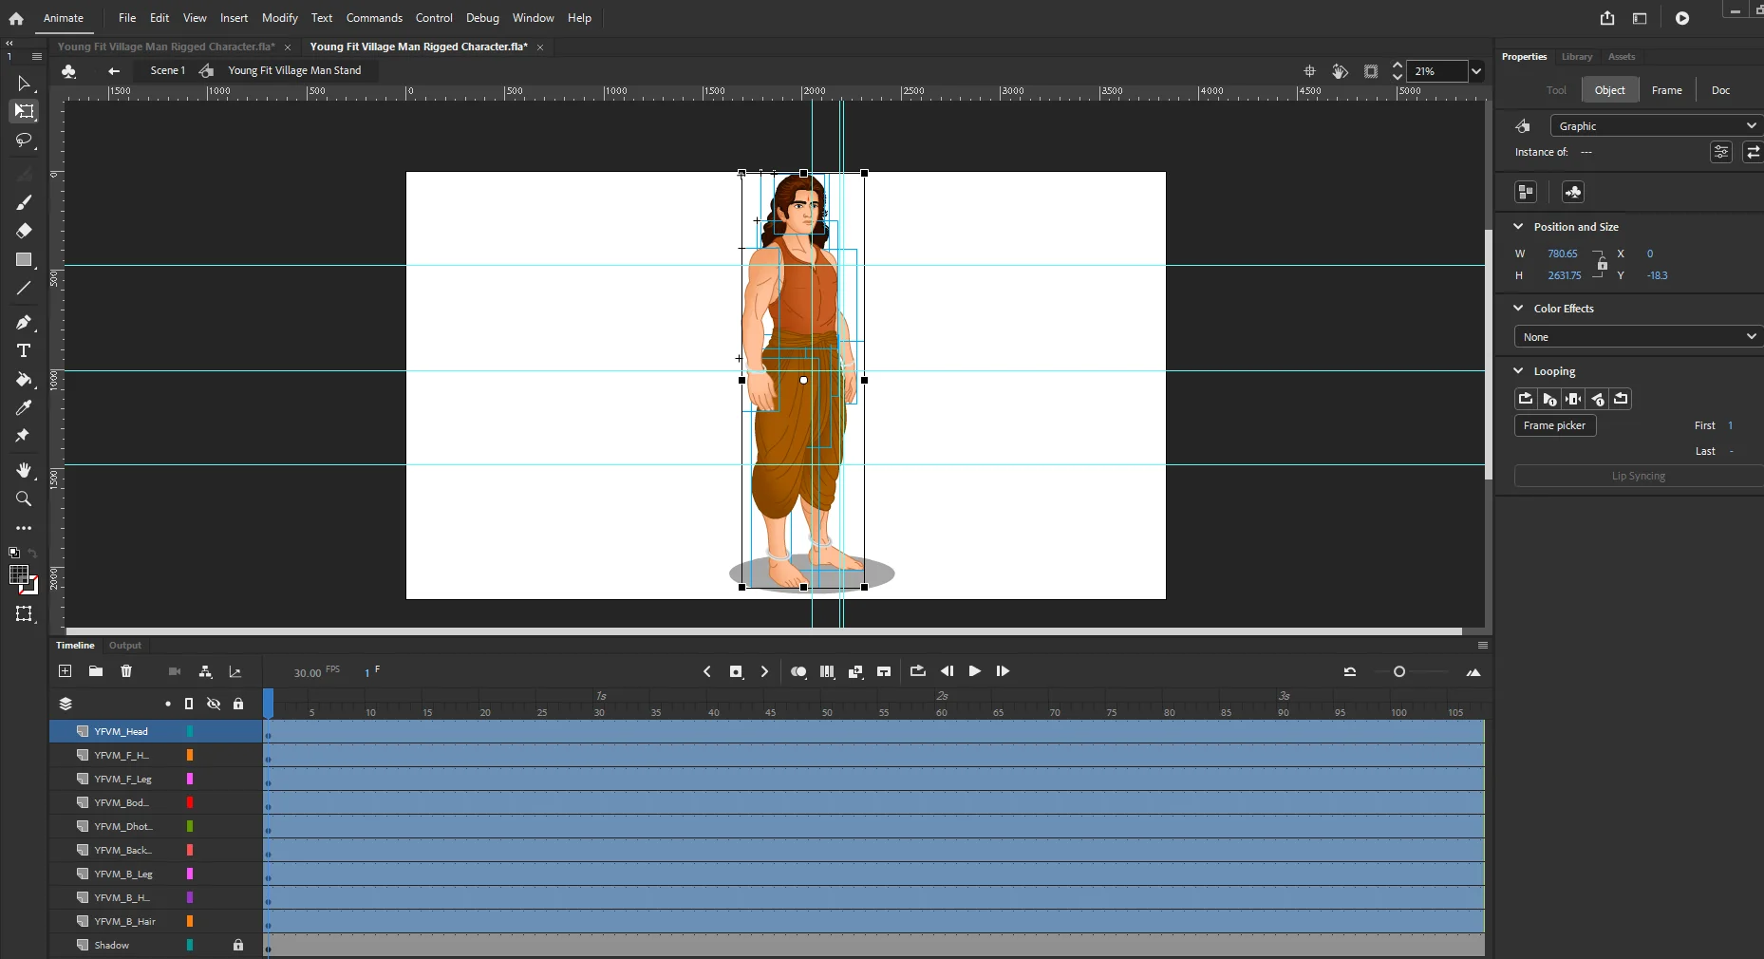Switch to the Frame properties tab

click(1666, 90)
